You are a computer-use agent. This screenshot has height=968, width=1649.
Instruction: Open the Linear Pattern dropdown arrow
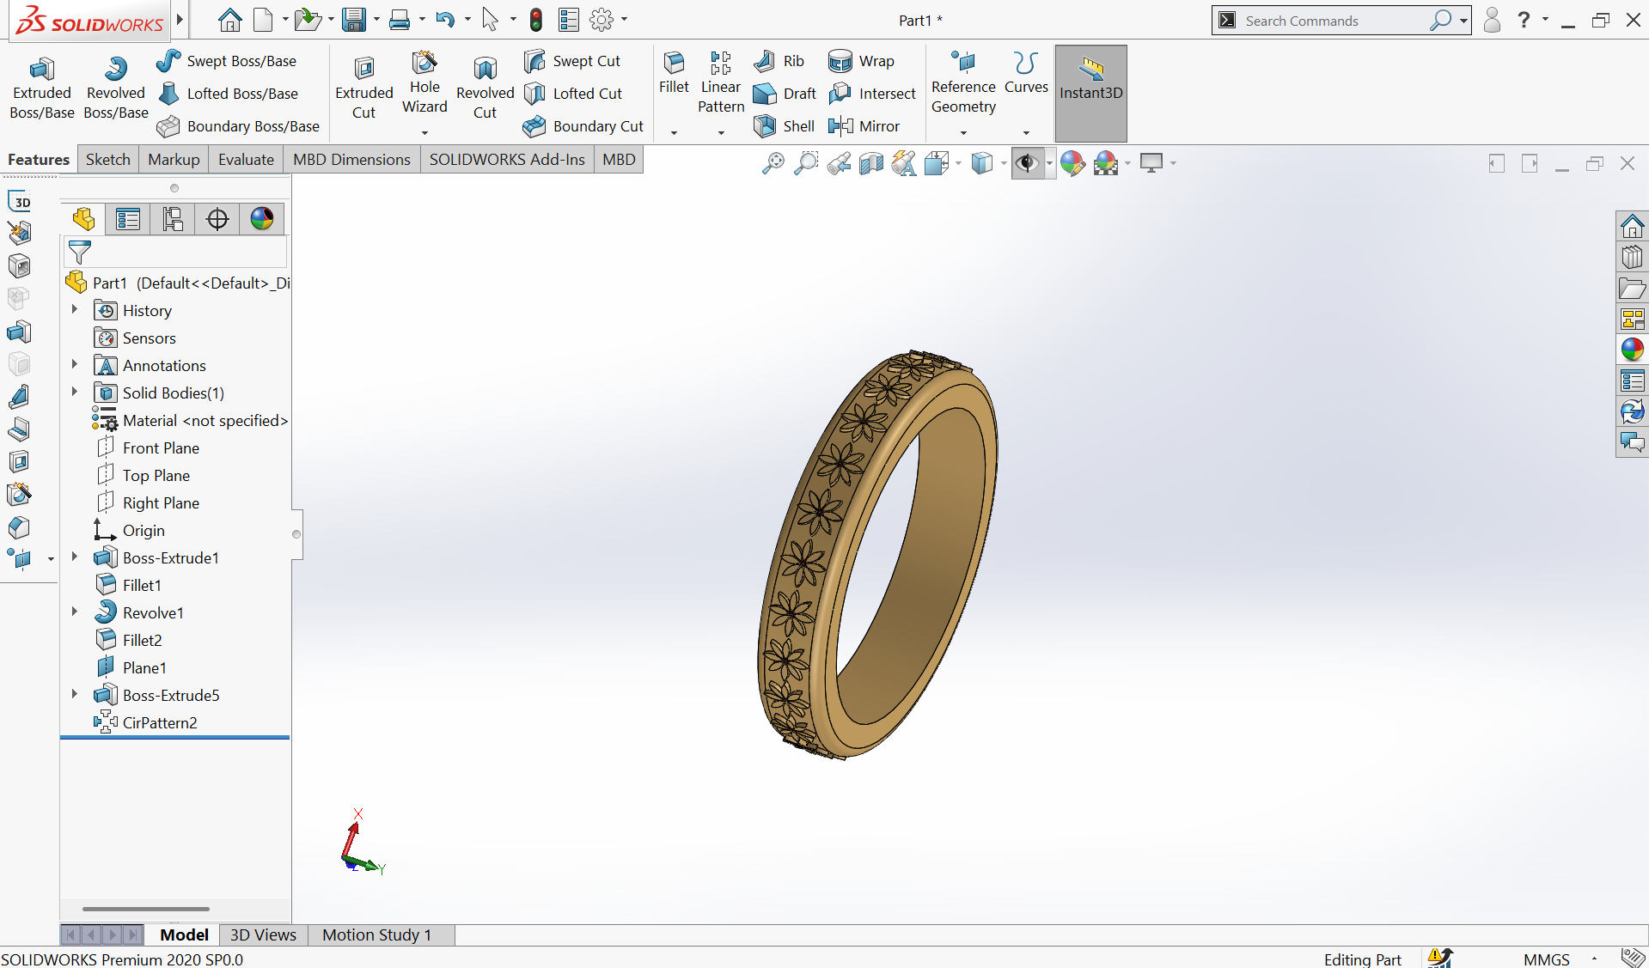tap(721, 133)
